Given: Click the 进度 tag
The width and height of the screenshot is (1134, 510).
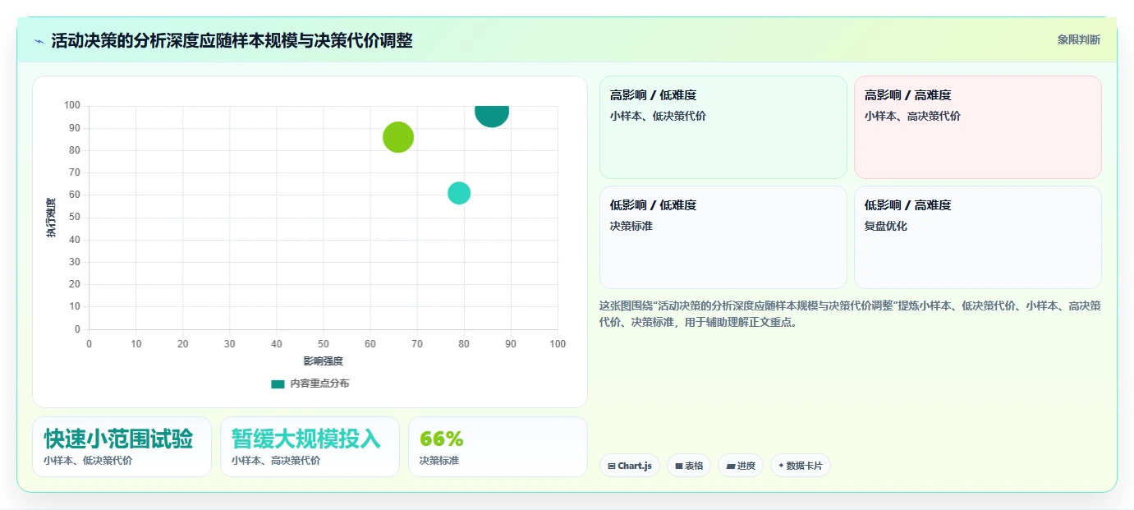Looking at the screenshot, I should pos(741,466).
